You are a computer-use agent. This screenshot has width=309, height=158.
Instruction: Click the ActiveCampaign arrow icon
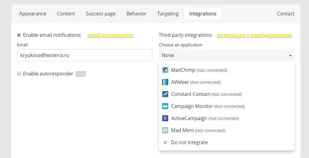[x=165, y=118]
